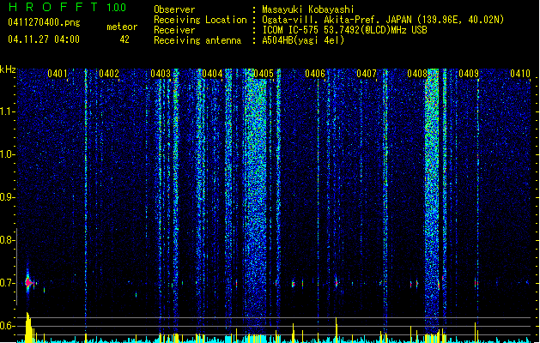Select the filename 0411270400.png
This screenshot has height=343, width=540.
click(x=44, y=22)
